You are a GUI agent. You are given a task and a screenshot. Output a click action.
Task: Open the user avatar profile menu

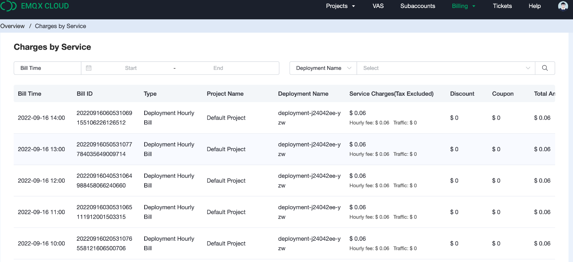pos(563,6)
